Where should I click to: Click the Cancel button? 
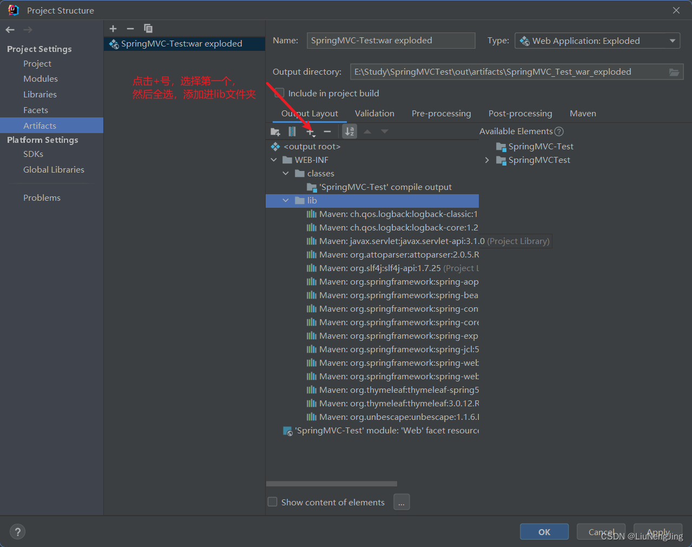[601, 532]
